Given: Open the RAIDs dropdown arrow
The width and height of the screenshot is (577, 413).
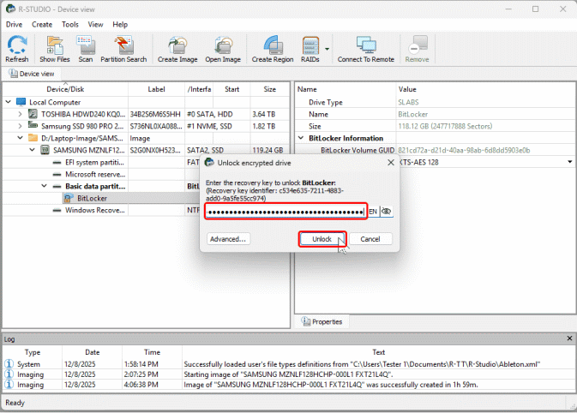Looking at the screenshot, I should [327, 49].
